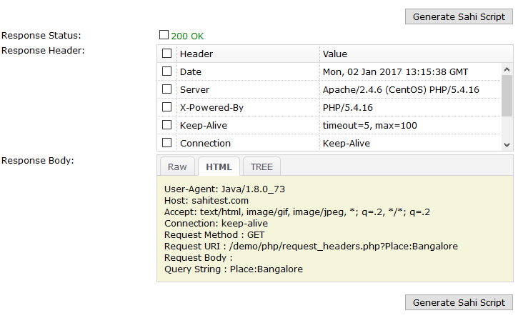
Task: Click the Query String line in body
Action: (x=234, y=269)
